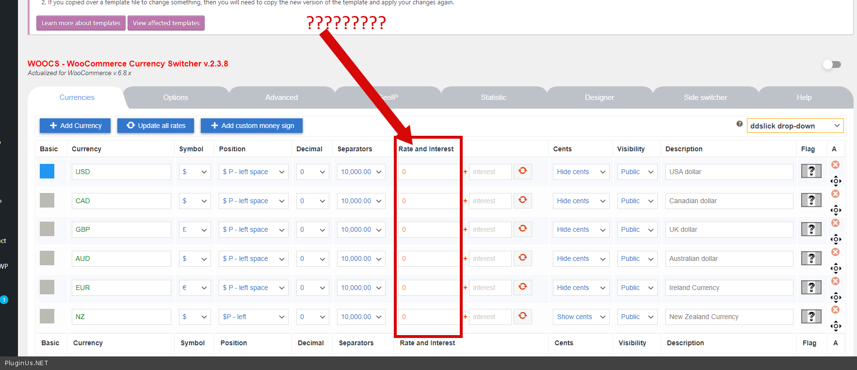Open the GBP symbol dropdown
This screenshot has width=857, height=370.
(194, 229)
